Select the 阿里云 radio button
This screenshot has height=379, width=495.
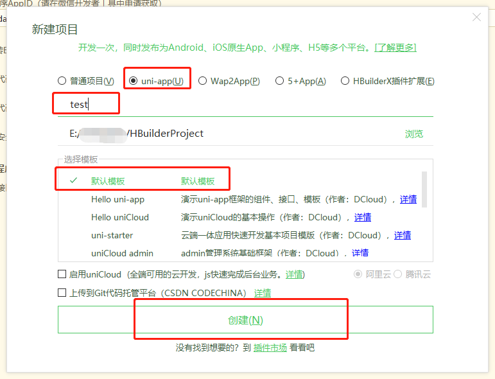(x=358, y=274)
